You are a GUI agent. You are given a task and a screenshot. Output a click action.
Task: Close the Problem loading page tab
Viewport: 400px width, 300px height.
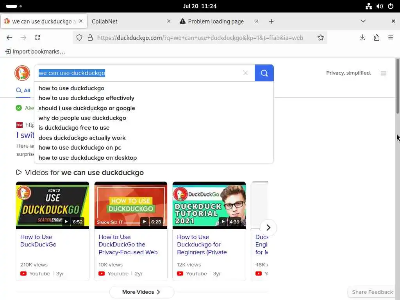[x=257, y=21]
